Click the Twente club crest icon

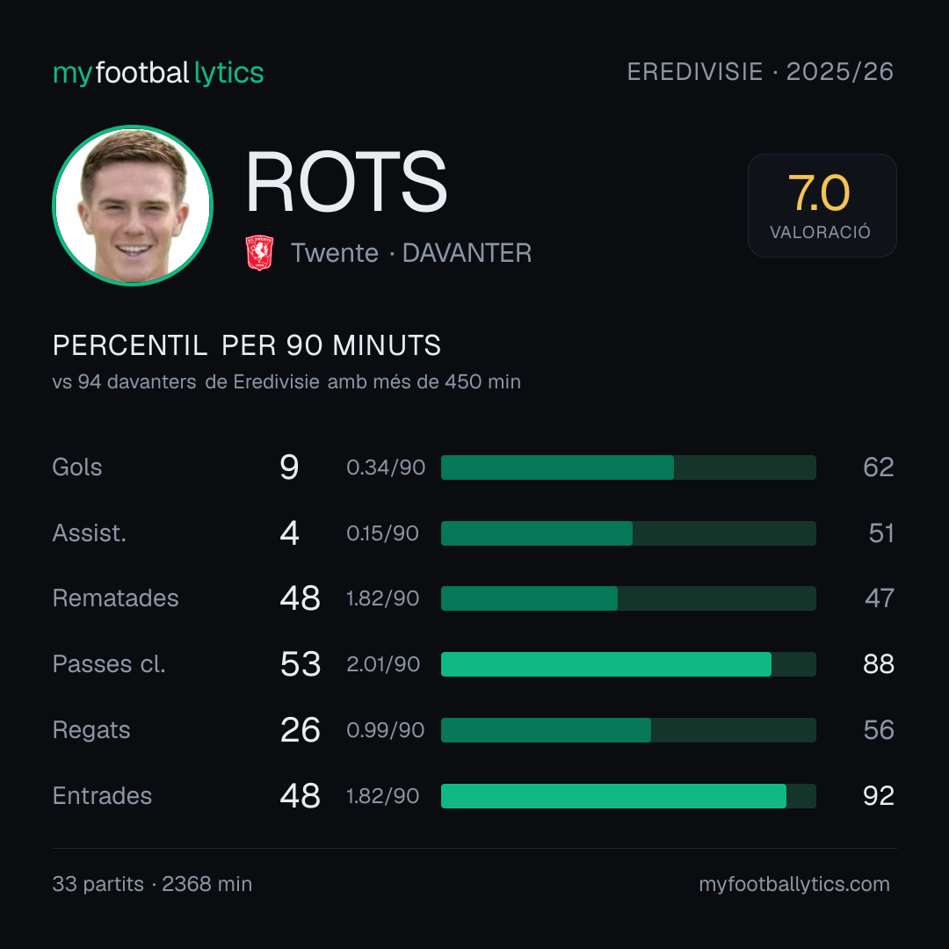[259, 252]
